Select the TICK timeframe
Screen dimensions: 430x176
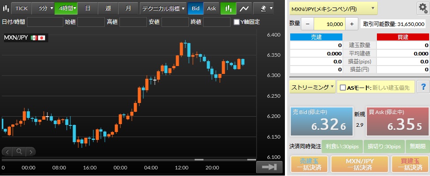coord(21,8)
